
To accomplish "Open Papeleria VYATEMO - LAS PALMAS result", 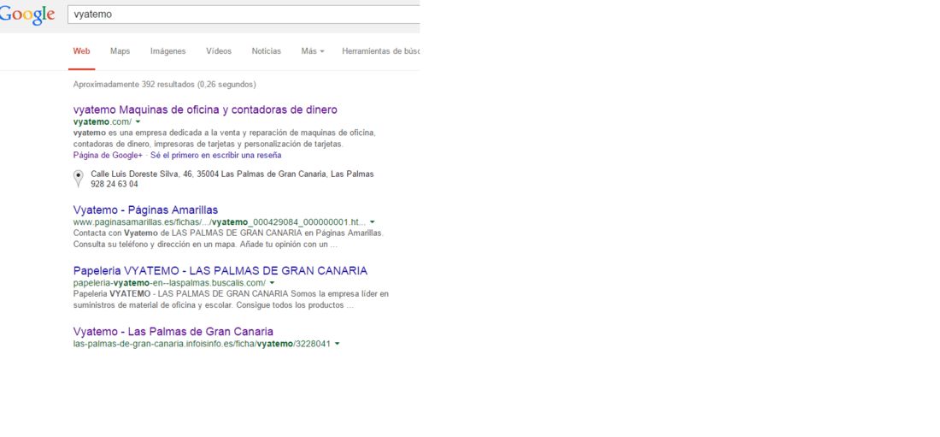I will pos(220,270).
